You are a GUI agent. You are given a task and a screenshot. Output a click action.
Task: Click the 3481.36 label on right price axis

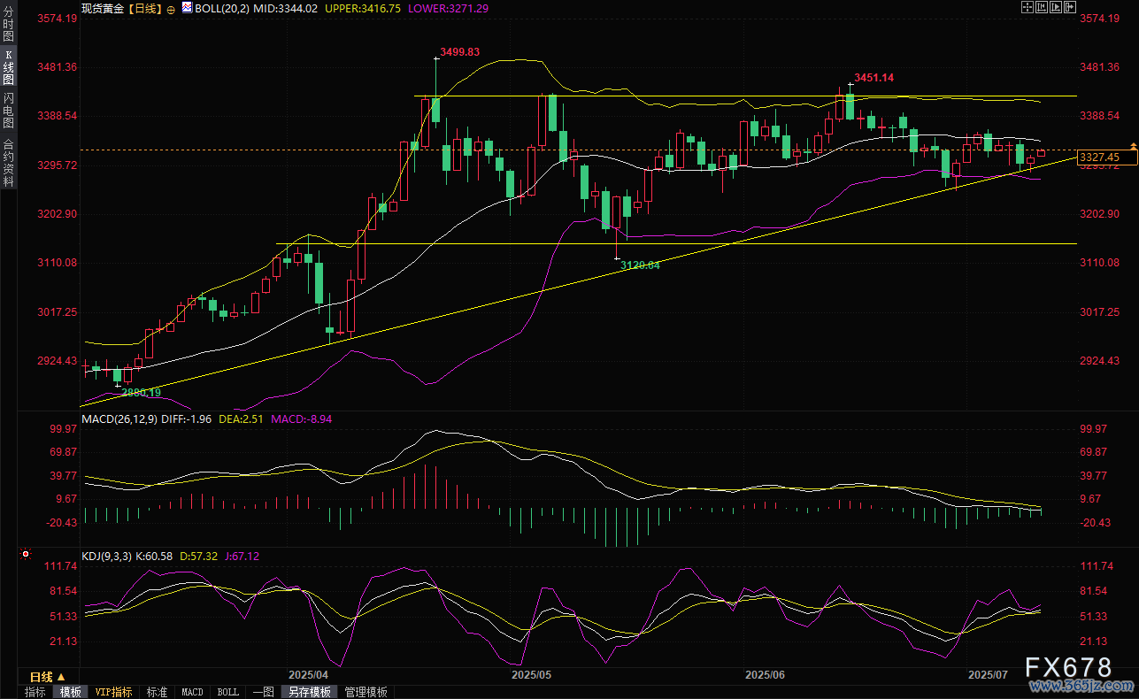point(1100,66)
